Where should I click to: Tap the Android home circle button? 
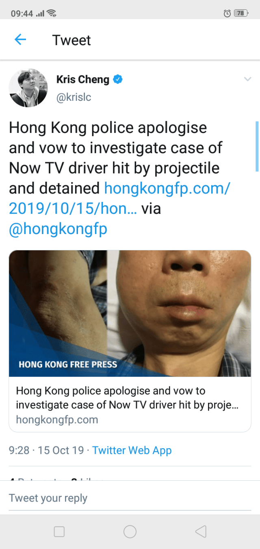tap(130, 531)
